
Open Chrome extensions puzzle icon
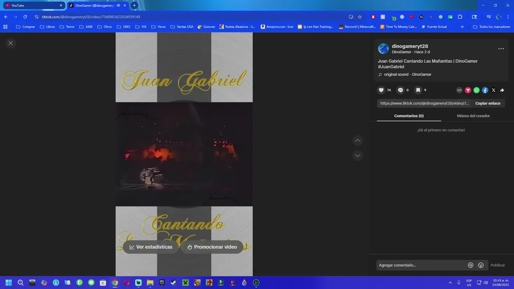coord(460,17)
